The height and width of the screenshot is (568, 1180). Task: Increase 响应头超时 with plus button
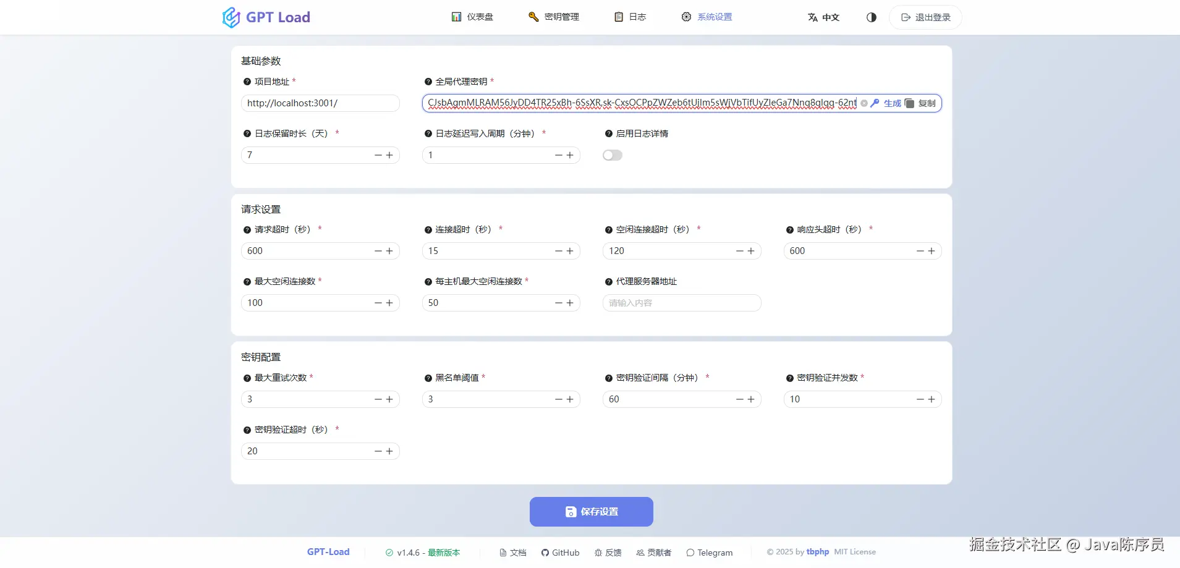tap(932, 251)
